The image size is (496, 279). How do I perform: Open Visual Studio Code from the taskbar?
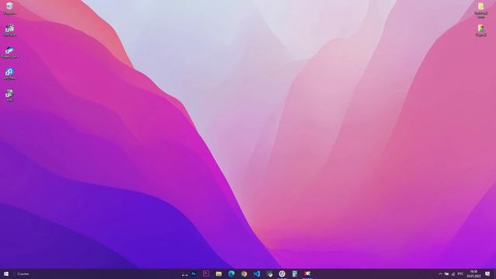(257, 274)
